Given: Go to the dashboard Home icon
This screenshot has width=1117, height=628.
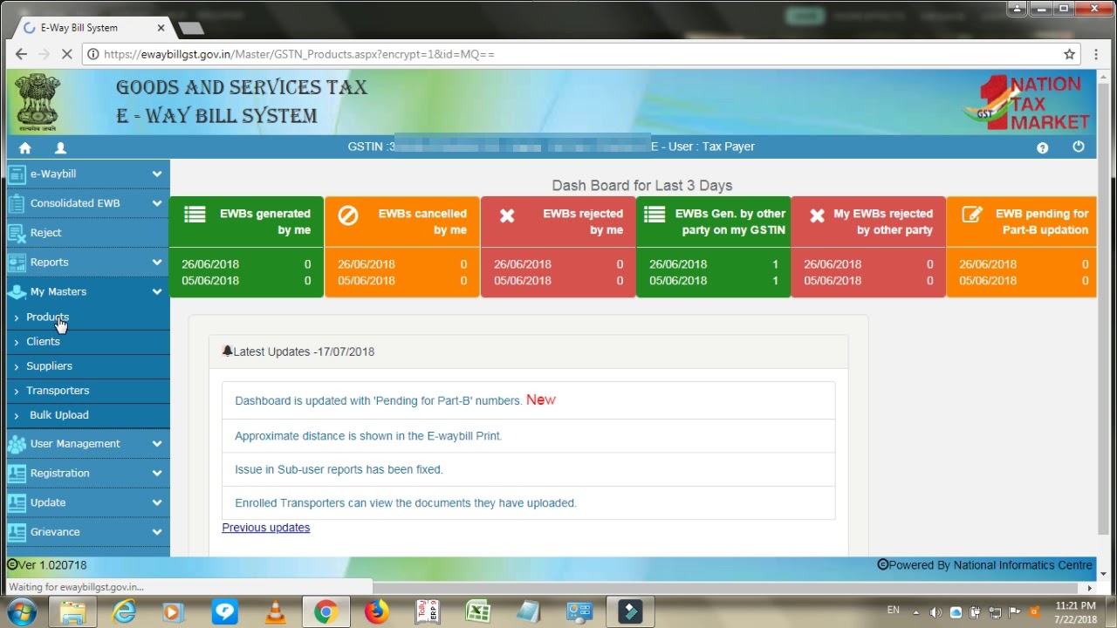Looking at the screenshot, I should pos(24,147).
